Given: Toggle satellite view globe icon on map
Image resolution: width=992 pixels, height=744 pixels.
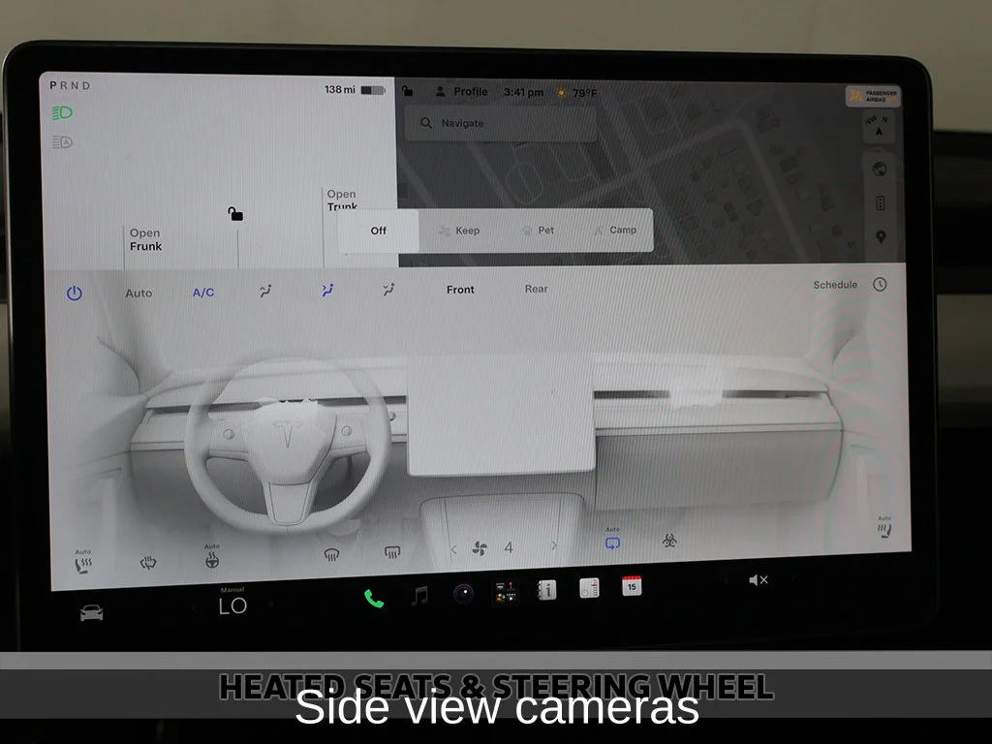Looking at the screenshot, I should tap(880, 169).
